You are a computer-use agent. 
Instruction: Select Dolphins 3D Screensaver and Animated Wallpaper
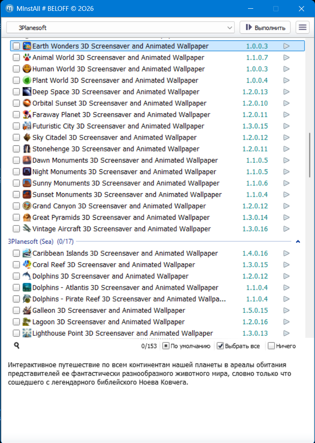click(x=157, y=276)
